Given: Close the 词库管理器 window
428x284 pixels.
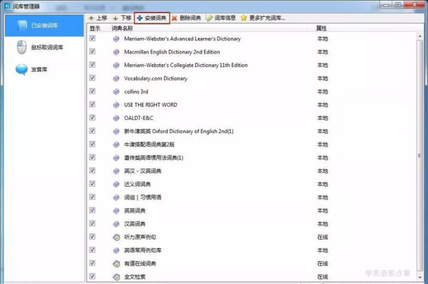Looking at the screenshot, I should [414, 4].
